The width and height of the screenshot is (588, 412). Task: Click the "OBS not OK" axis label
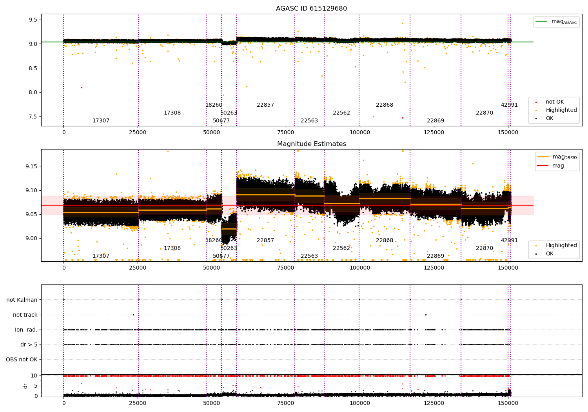(x=22, y=360)
